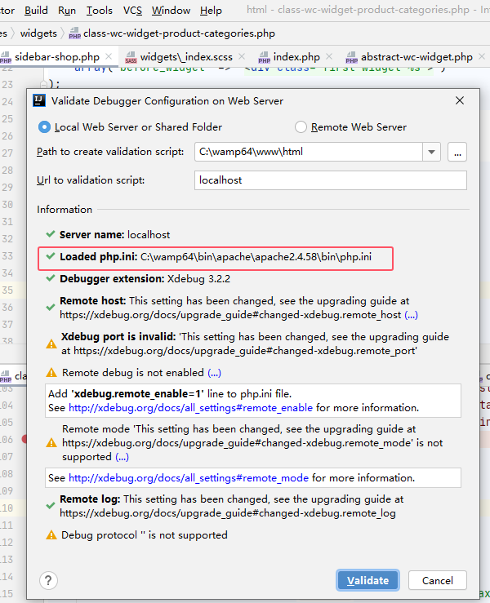Open the Help menu
The image size is (490, 603).
pos(211,11)
